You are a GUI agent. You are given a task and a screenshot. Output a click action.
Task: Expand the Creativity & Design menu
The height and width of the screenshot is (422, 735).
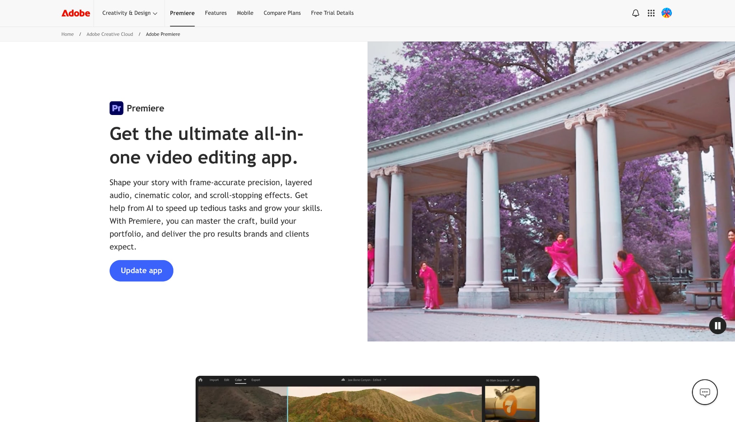(x=130, y=13)
